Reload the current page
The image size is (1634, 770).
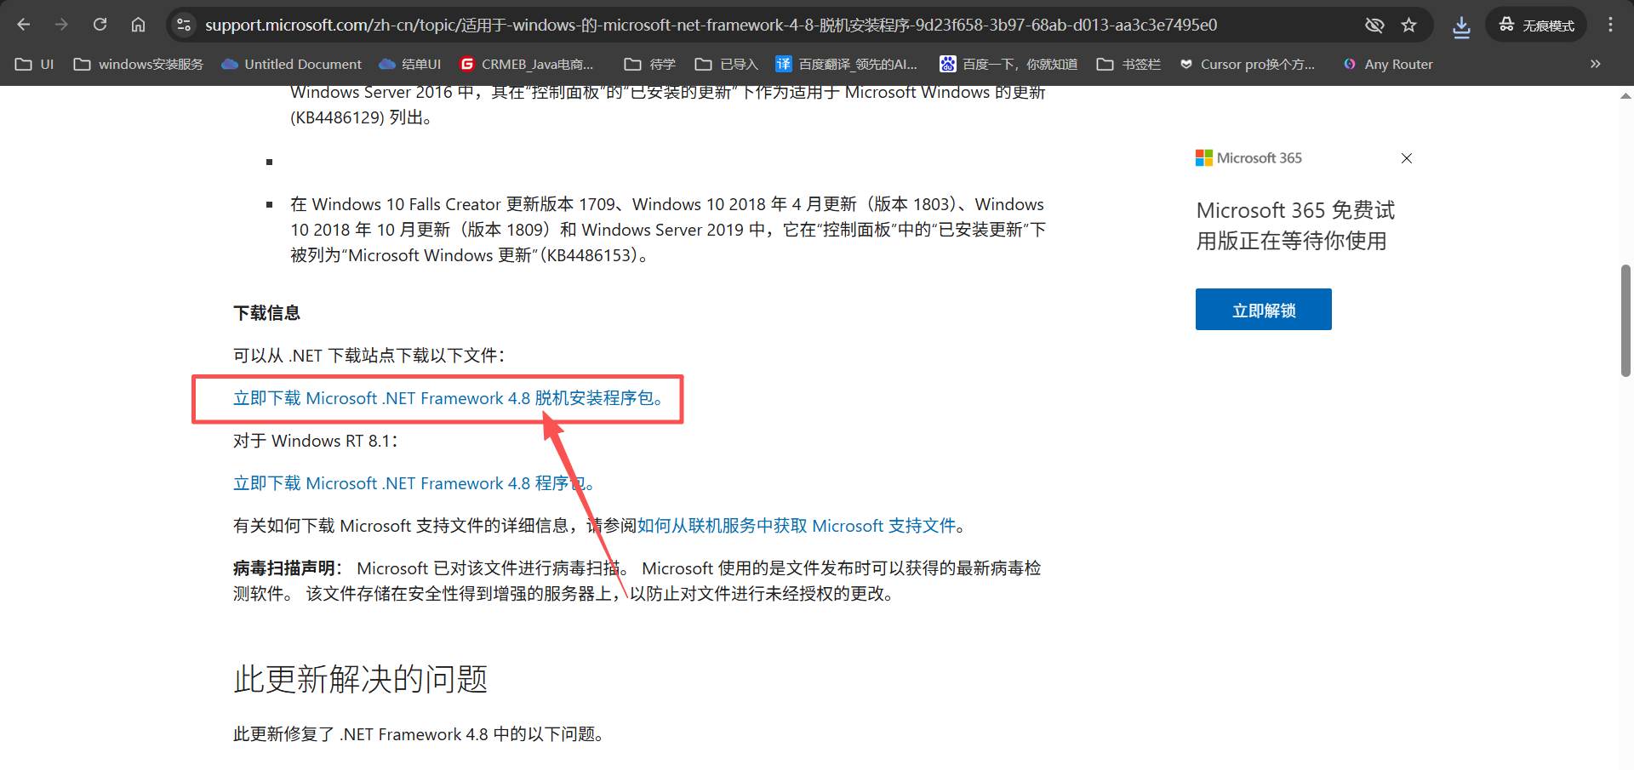[x=100, y=25]
